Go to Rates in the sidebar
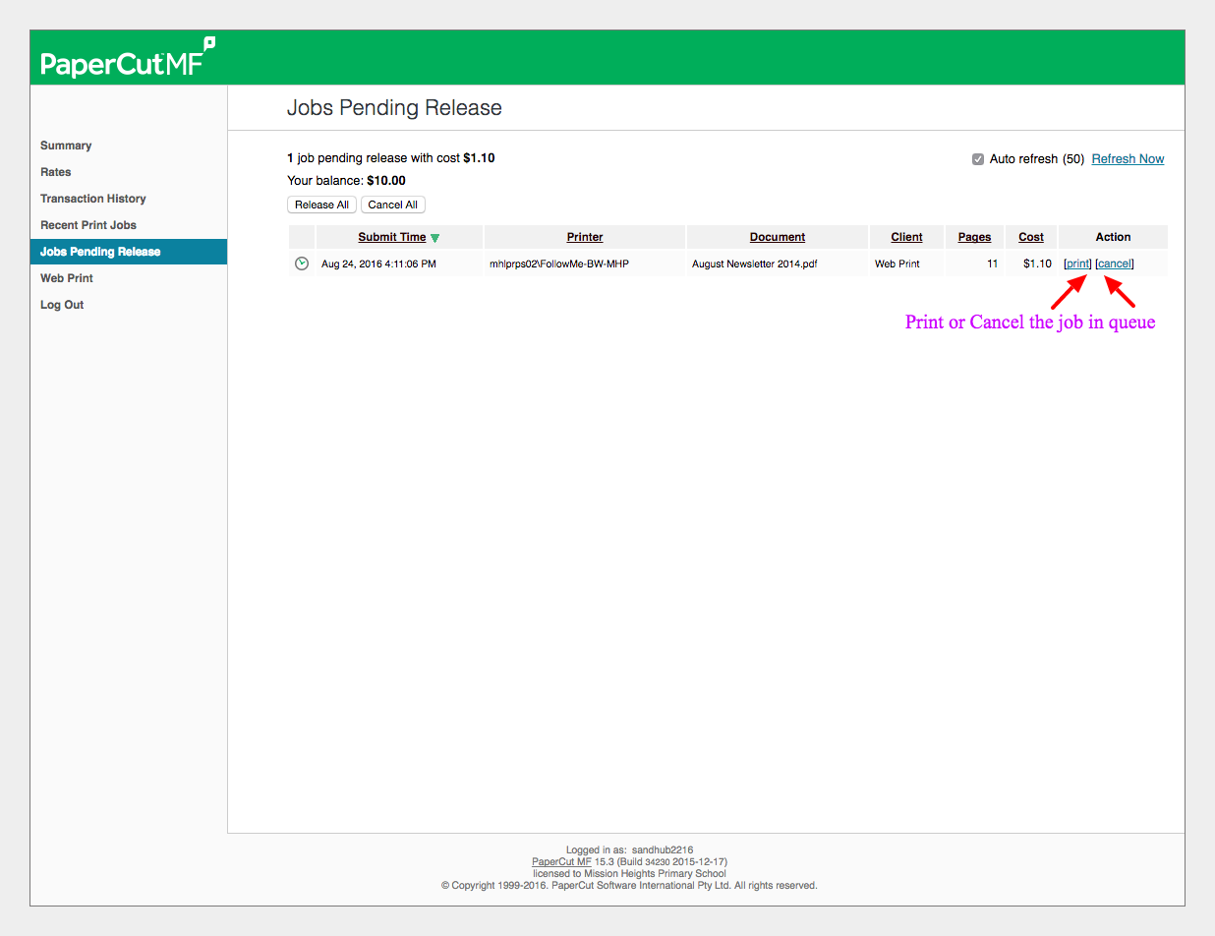This screenshot has width=1215, height=936. tap(56, 172)
